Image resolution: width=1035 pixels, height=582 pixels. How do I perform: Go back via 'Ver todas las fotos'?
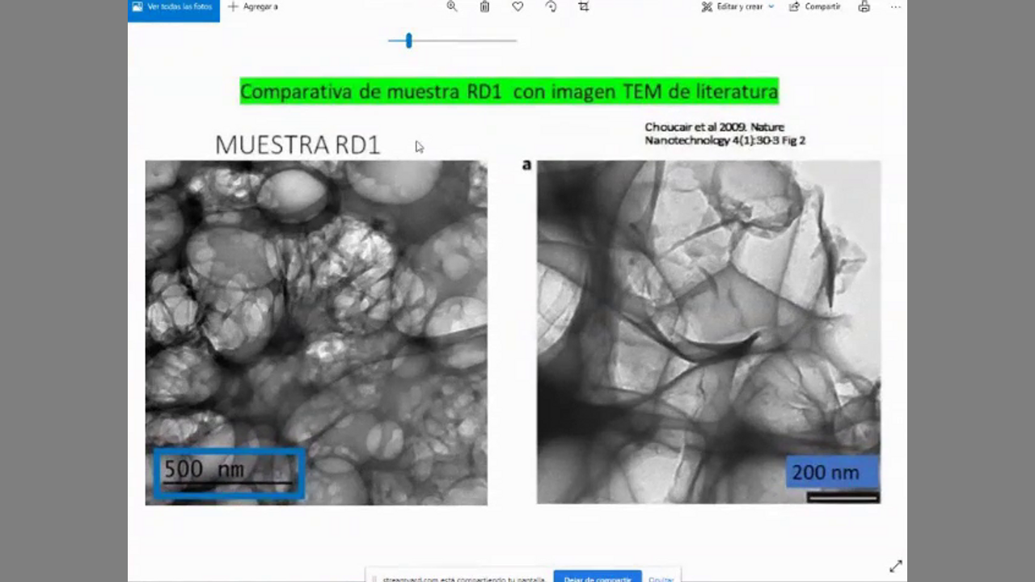[173, 6]
